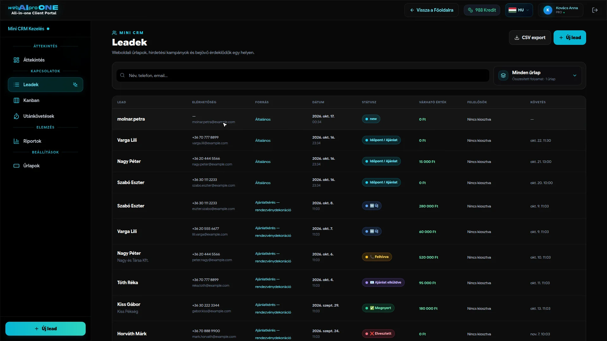This screenshot has height=341, width=607.
Task: Click the sidebar bottom Új lead button
Action: point(46,329)
